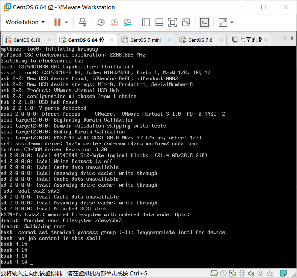Click 'dracut: Mounted root filesystem /dev/sda2' line
Image resolution: width=297 pixels, height=278 pixels.
61,221
